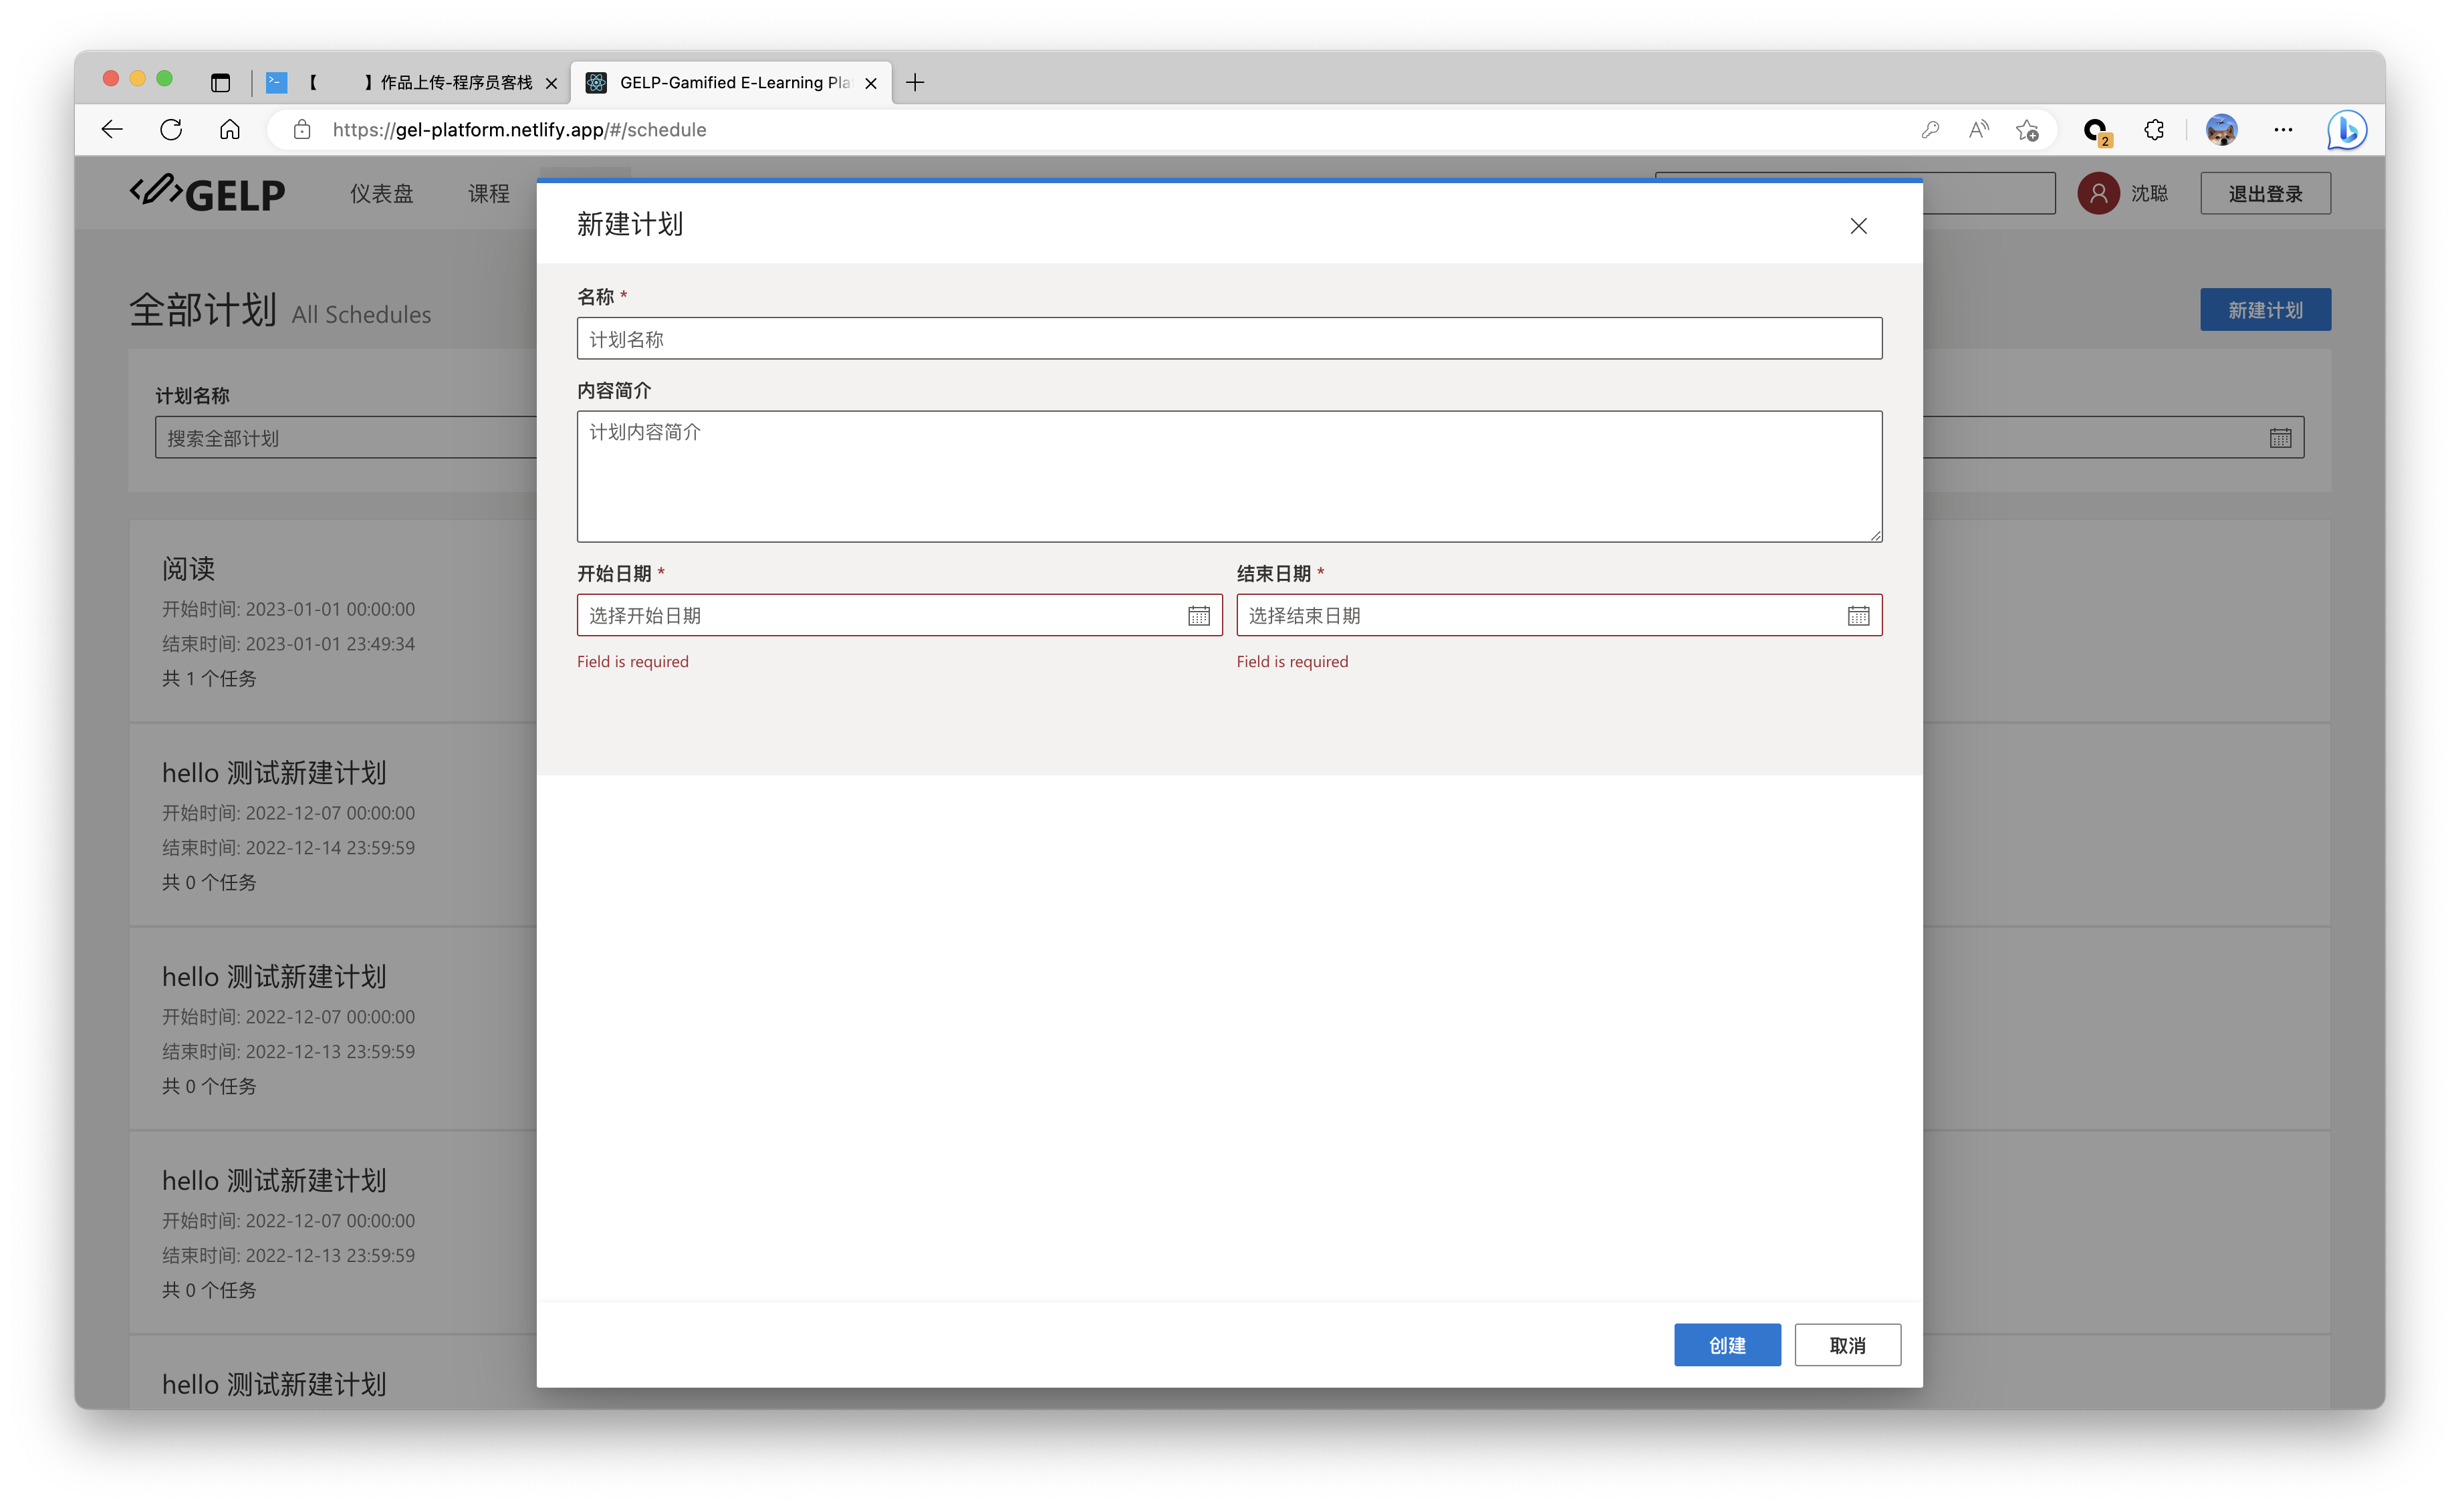
Task: Close the 新建计划 dialog with X icon
Action: pos(1858,225)
